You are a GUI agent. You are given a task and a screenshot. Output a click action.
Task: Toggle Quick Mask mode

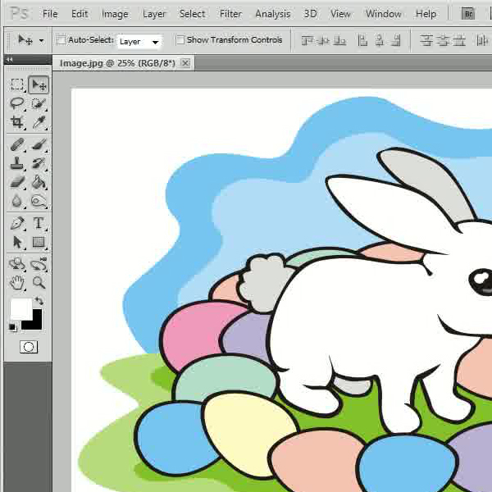29,347
